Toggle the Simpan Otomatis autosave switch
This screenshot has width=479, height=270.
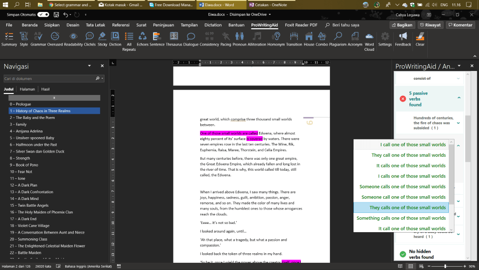(43, 15)
